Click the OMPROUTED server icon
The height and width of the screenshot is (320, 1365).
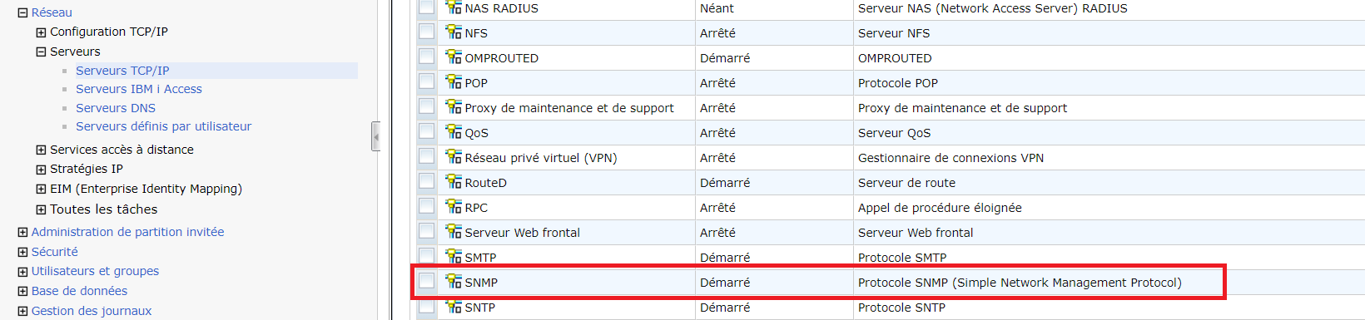[x=454, y=57]
